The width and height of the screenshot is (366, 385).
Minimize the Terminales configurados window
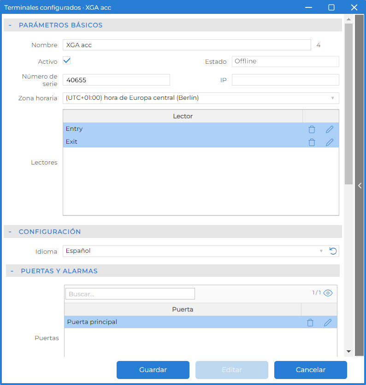point(308,7)
